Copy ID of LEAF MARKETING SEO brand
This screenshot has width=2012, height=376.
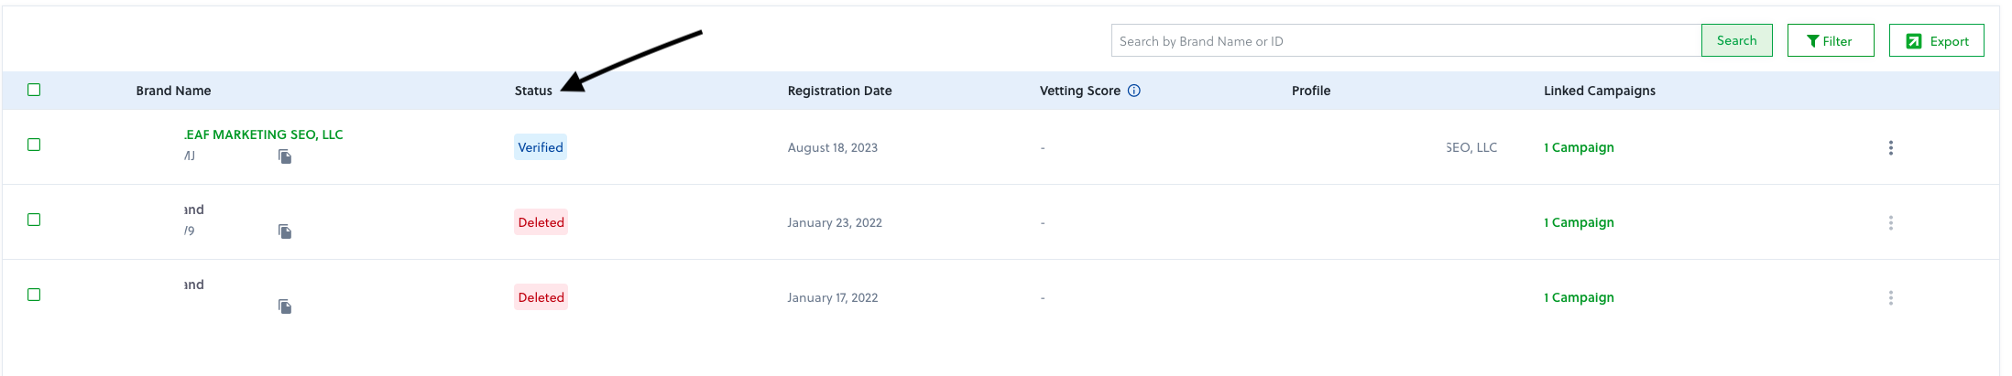(285, 157)
